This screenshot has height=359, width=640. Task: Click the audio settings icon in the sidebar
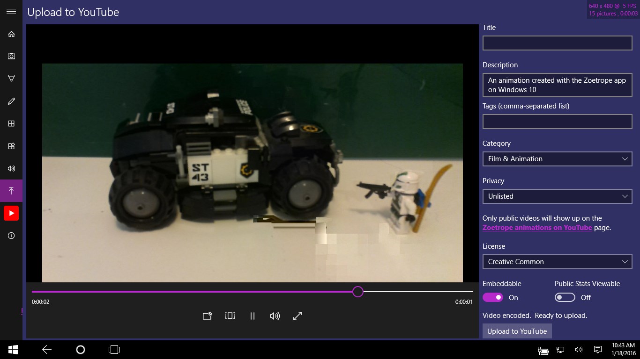(11, 168)
